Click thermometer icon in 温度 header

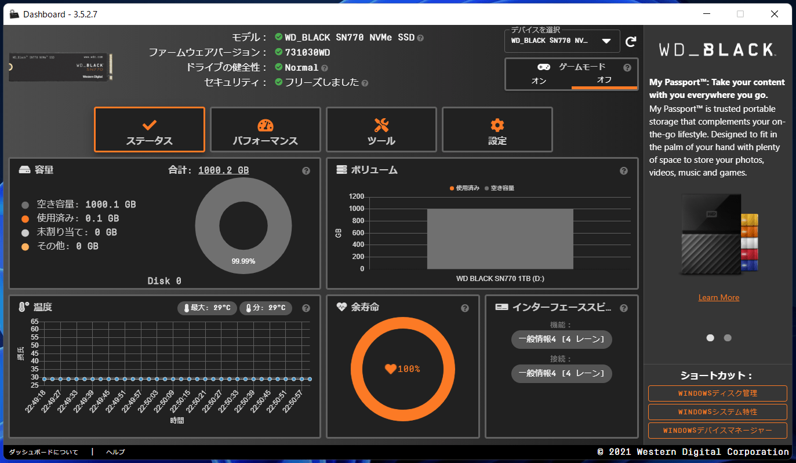[24, 307]
